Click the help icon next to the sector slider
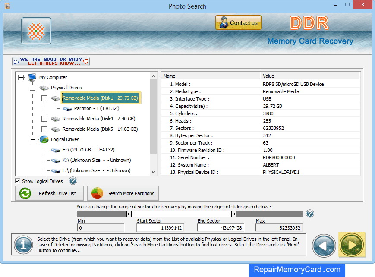This screenshot has height=277, width=375. pyautogui.click(x=309, y=214)
